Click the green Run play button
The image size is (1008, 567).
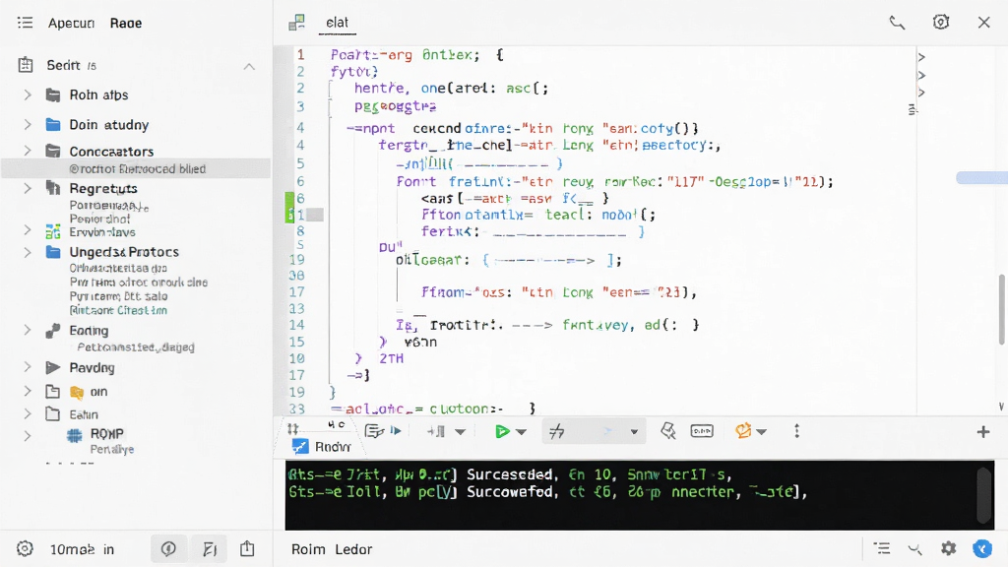tap(502, 431)
